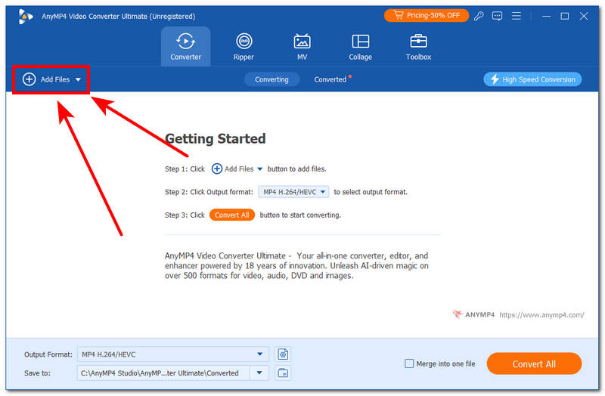The image size is (605, 396).
Task: Click Add Files in Step 1
Action: click(x=237, y=169)
